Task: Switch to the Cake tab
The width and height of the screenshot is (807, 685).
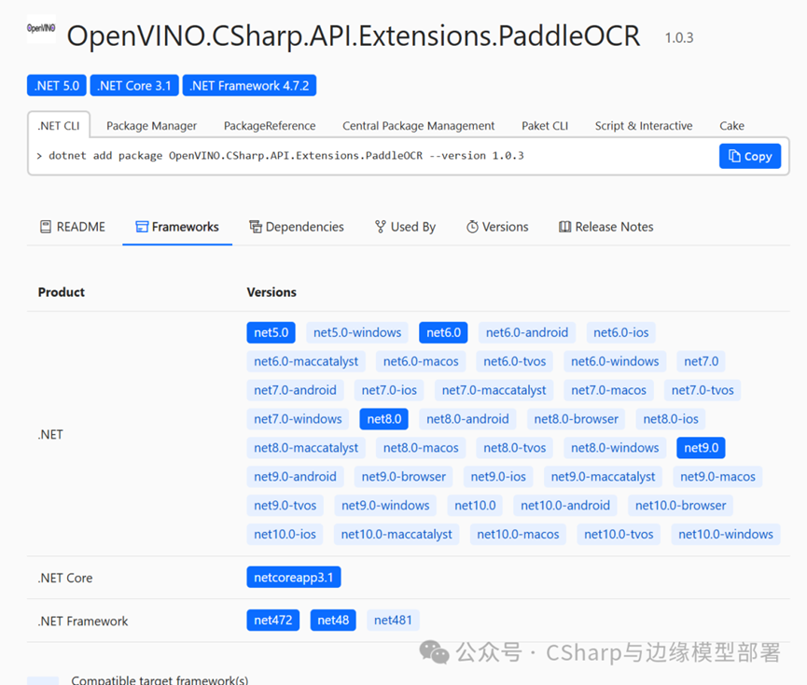Action: click(x=731, y=125)
